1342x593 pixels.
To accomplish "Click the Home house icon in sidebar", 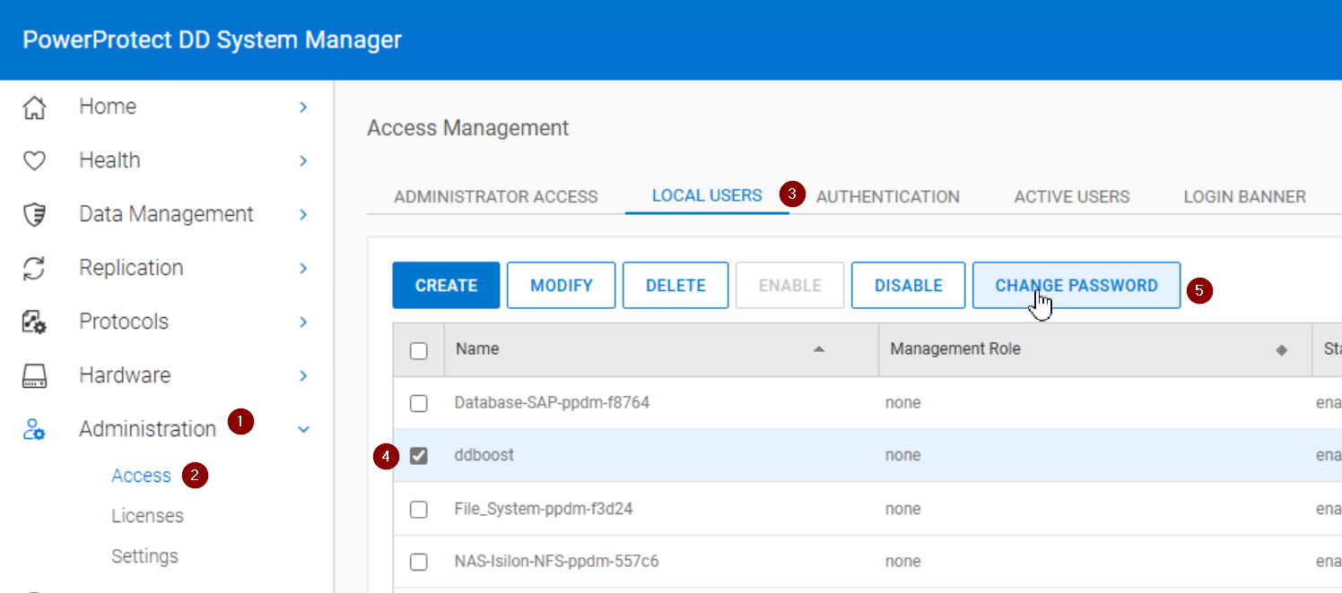I will tap(34, 107).
